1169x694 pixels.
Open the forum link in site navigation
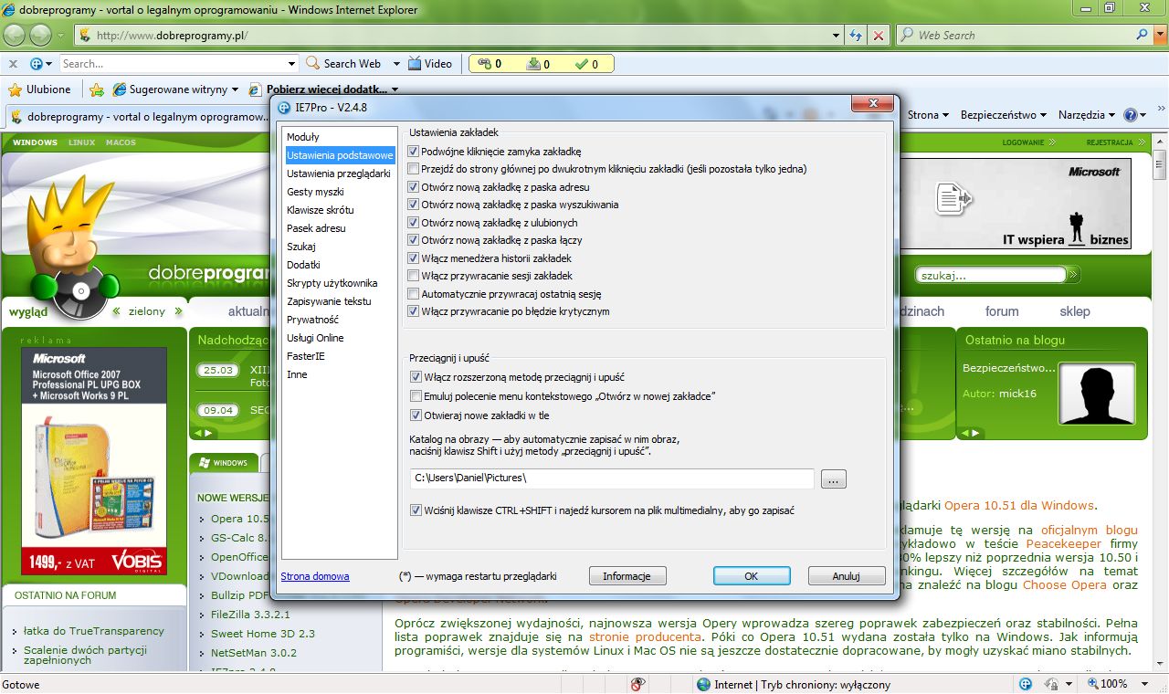[1002, 311]
